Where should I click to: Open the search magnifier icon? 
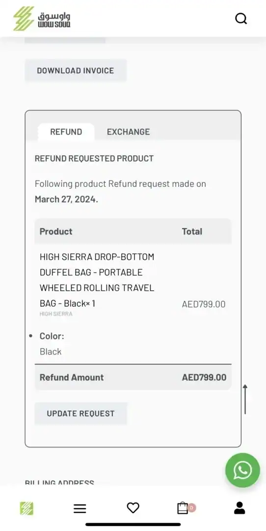click(x=241, y=18)
